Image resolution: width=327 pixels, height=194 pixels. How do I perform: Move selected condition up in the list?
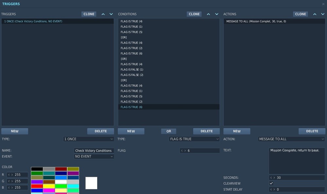pyautogui.click(x=208, y=14)
